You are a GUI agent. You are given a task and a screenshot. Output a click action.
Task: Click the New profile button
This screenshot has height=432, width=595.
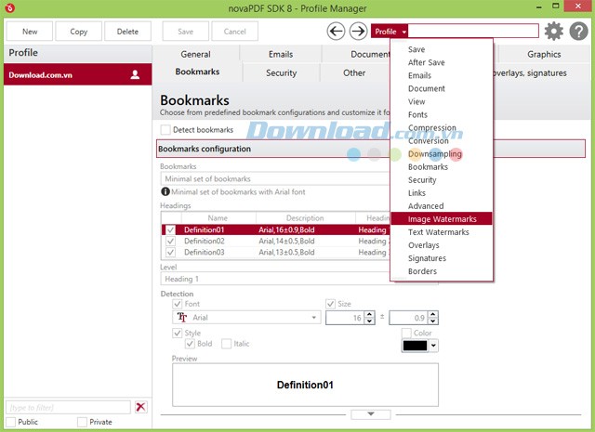[30, 32]
